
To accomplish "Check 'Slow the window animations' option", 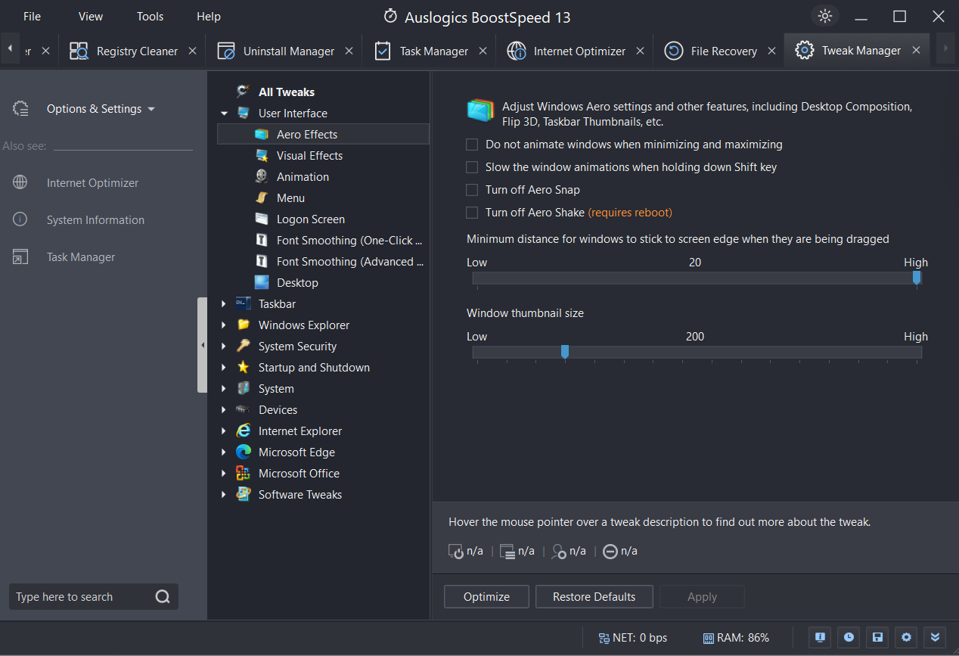I will point(472,167).
